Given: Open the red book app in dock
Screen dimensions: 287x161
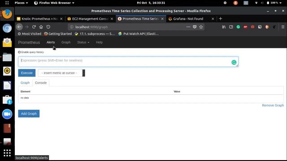Looking at the screenshot, I should pos(7,128).
